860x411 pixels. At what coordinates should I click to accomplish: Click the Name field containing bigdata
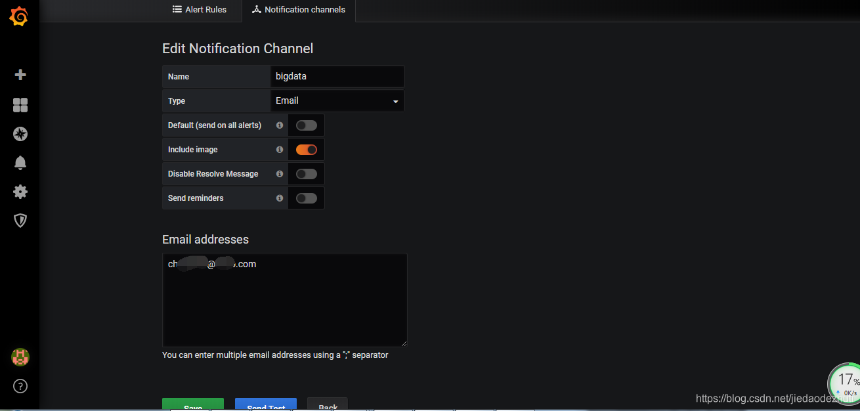(337, 77)
